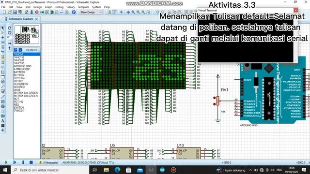310x174 pixels.
Task: Open the Design menu
Action: tap(38, 7)
